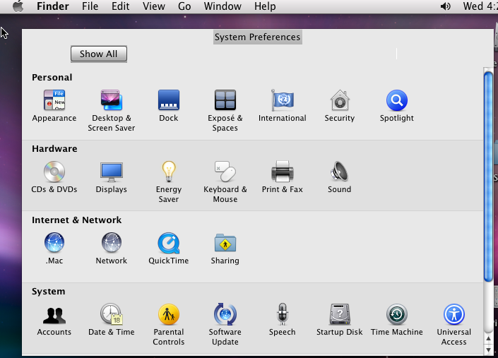The width and height of the screenshot is (498, 358).
Task: Open Parental Controls preferences
Action: click(169, 325)
